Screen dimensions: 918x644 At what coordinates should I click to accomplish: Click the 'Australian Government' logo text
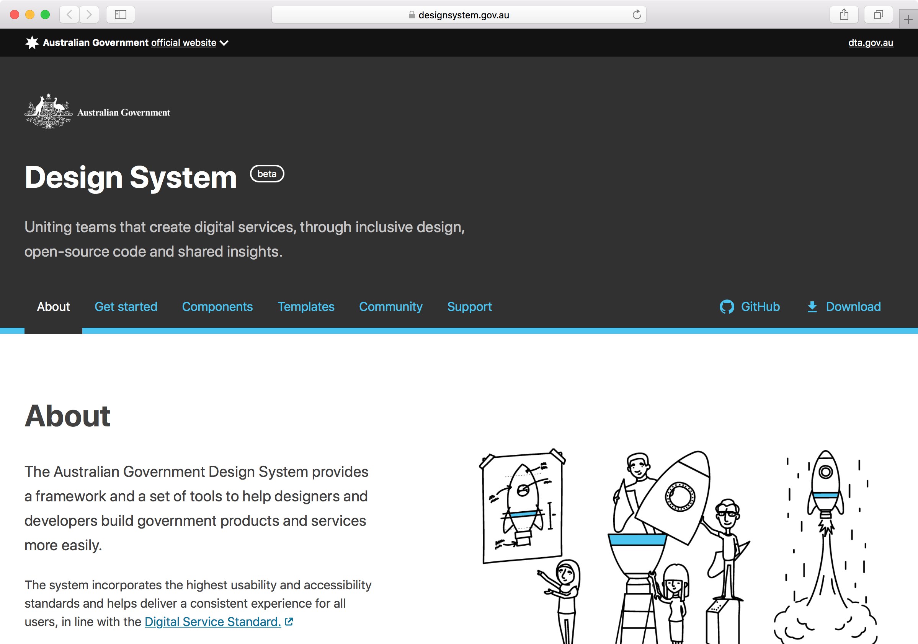tap(124, 113)
